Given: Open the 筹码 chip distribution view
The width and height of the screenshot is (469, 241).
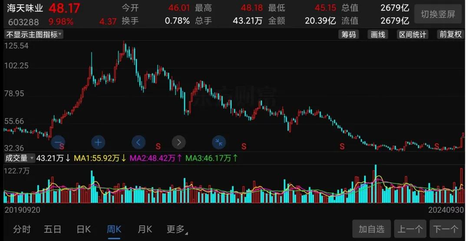Looking at the screenshot, I should pos(349,34).
